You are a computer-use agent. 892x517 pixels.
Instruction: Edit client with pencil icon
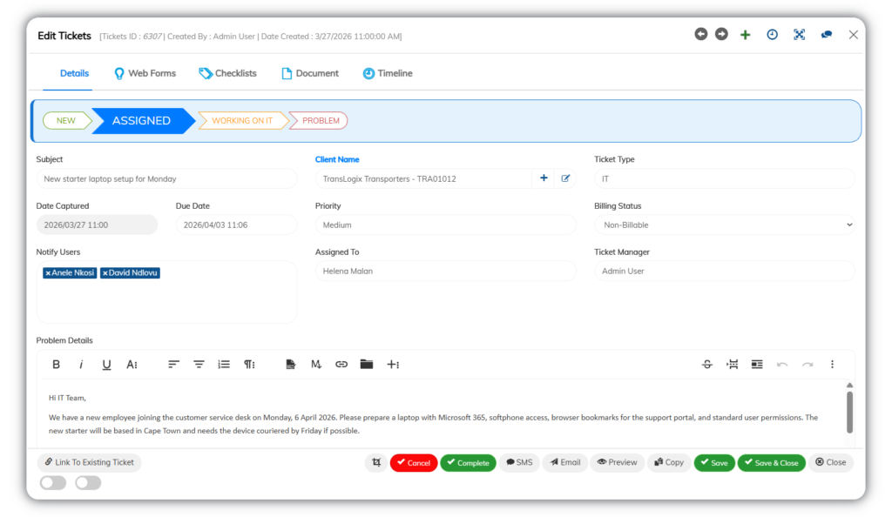tap(565, 178)
